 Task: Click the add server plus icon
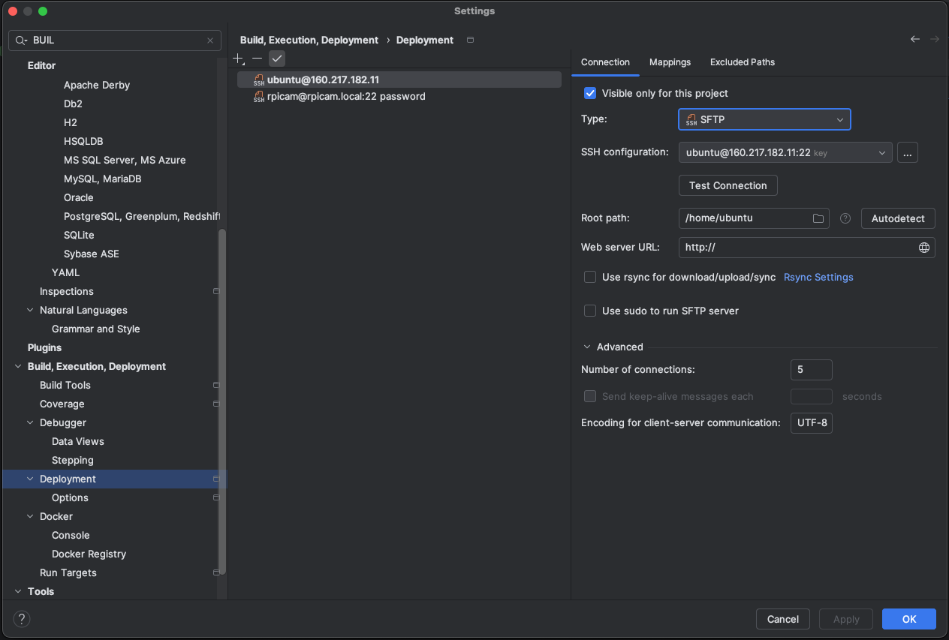pyautogui.click(x=238, y=59)
